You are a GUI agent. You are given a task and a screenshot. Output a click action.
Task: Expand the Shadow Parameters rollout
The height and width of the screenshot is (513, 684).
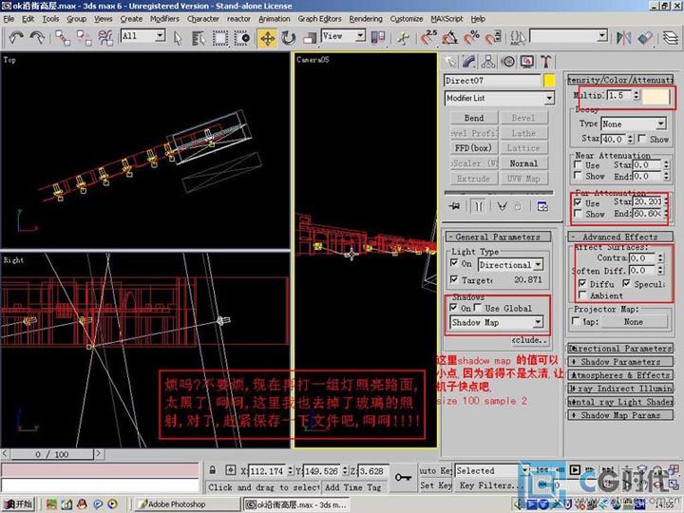coord(620,362)
